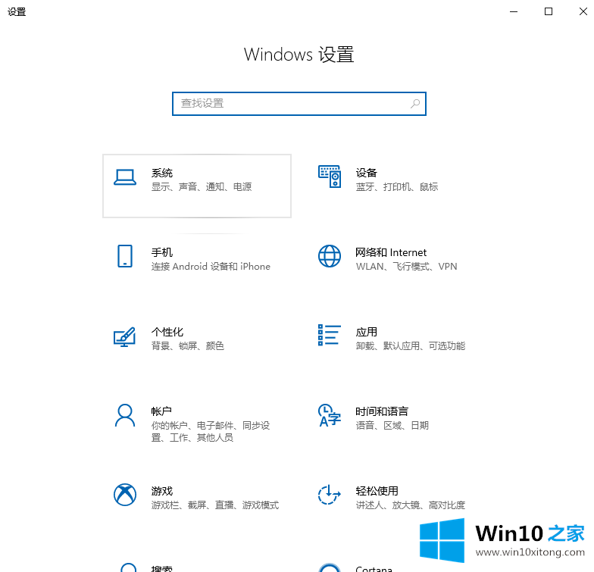Maximize the 设置 window
Image resolution: width=594 pixels, height=572 pixels.
(549, 11)
